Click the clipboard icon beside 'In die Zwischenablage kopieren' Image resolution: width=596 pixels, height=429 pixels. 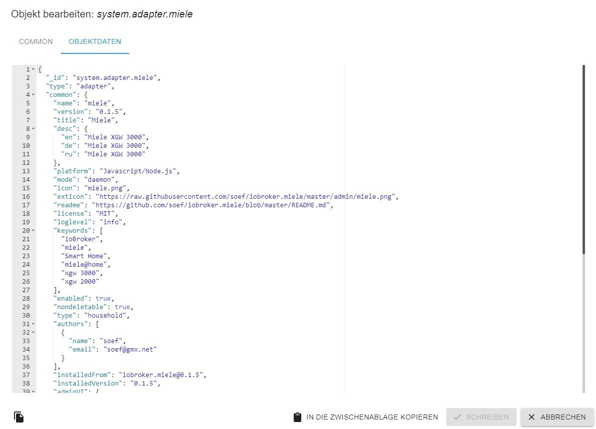coord(297,417)
